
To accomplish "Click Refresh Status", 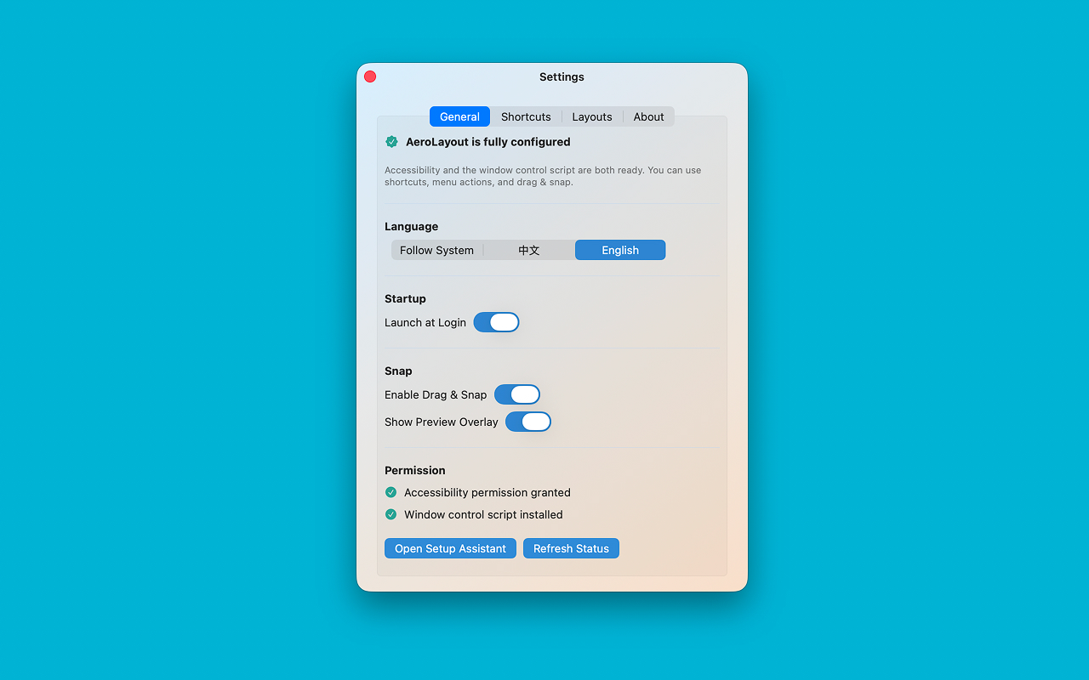I will (x=571, y=548).
